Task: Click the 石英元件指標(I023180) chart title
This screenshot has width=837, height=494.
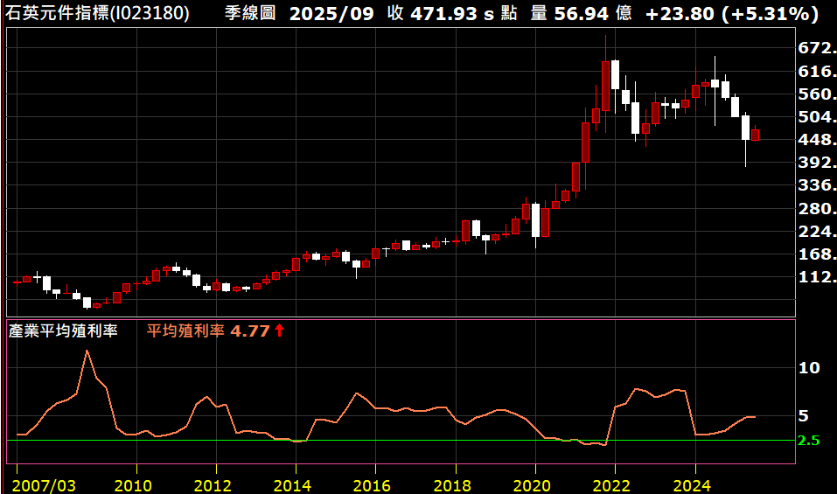Action: [x=97, y=14]
